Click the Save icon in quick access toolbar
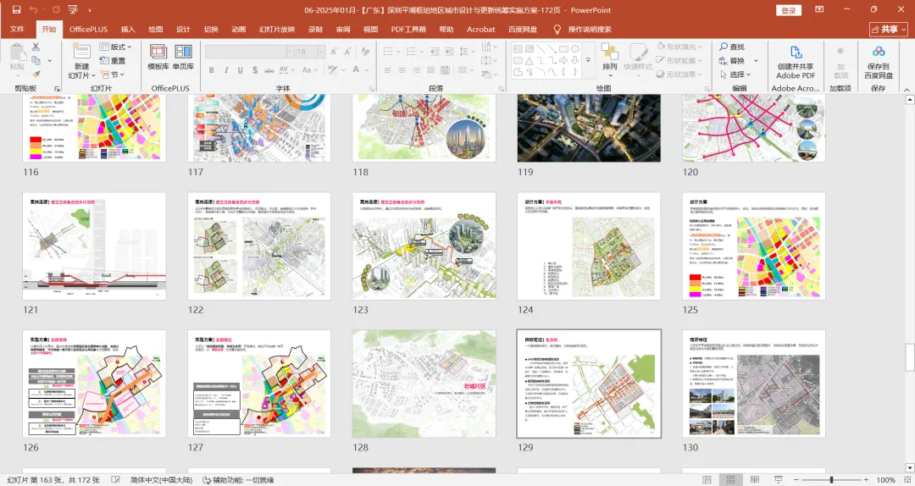915x486 pixels. coord(16,10)
